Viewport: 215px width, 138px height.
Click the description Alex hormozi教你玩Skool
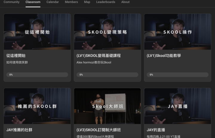(x=94, y=62)
